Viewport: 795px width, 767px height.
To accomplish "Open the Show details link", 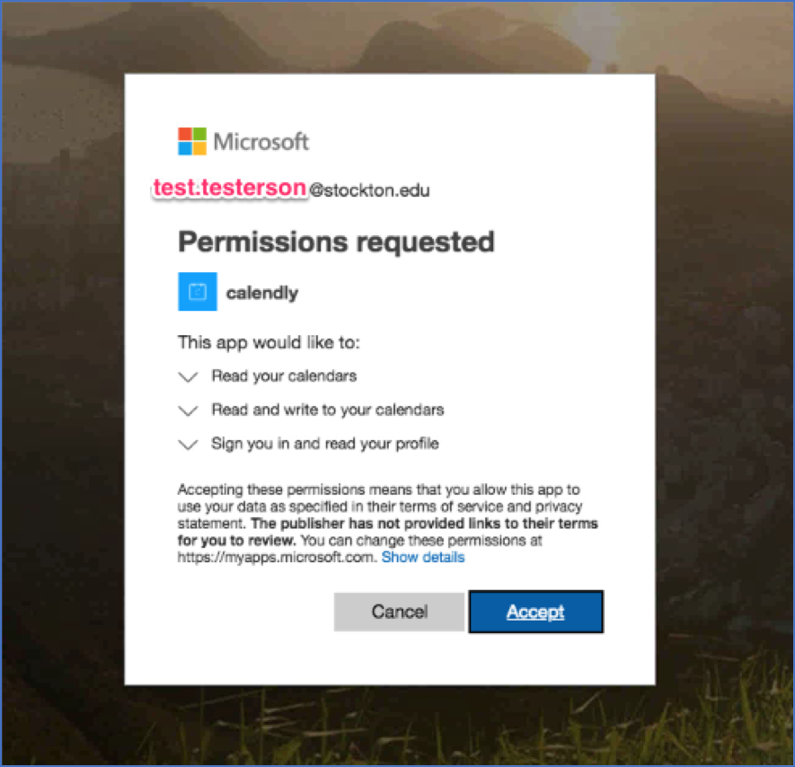I will pos(423,557).
